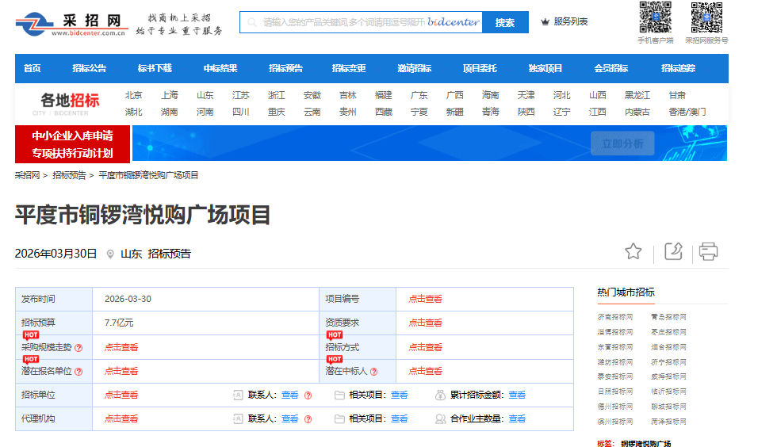
Task: Click the star favorite icon
Action: click(633, 252)
